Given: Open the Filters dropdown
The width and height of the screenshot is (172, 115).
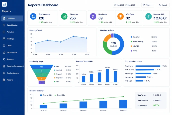Looking at the screenshot, I should click(x=148, y=5).
